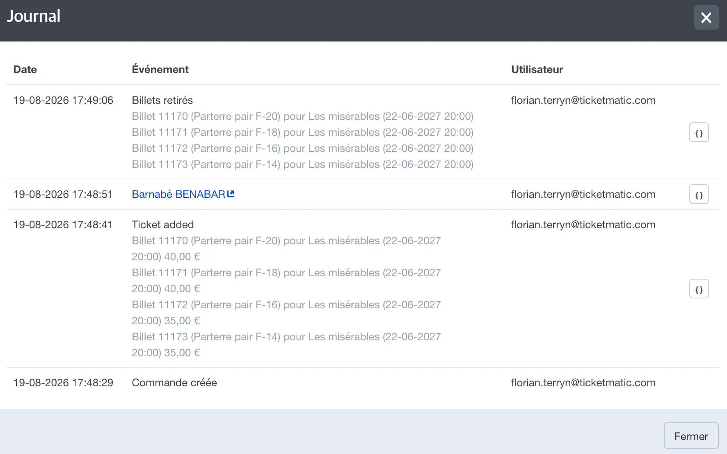This screenshot has height=454, width=727.
Task: Select timestamp 19-08-2026 17:49:06
Action: (x=63, y=100)
